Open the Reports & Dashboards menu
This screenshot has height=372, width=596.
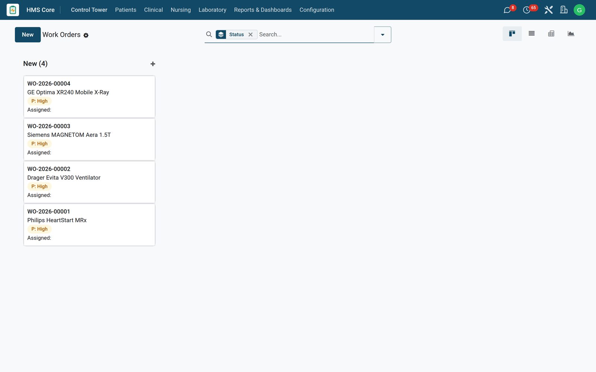[x=263, y=10]
